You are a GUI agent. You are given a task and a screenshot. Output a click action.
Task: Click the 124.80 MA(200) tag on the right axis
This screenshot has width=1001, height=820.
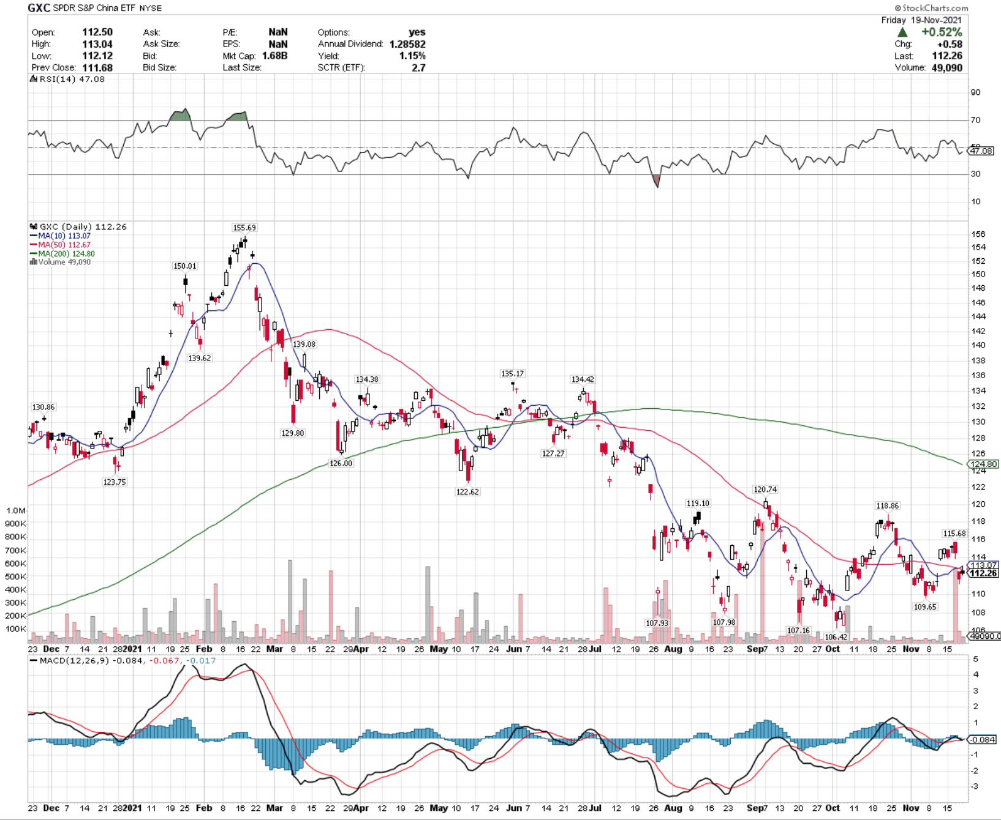(984, 464)
